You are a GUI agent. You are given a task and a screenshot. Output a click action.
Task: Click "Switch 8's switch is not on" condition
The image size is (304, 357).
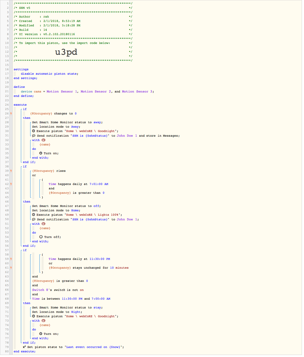58,290
